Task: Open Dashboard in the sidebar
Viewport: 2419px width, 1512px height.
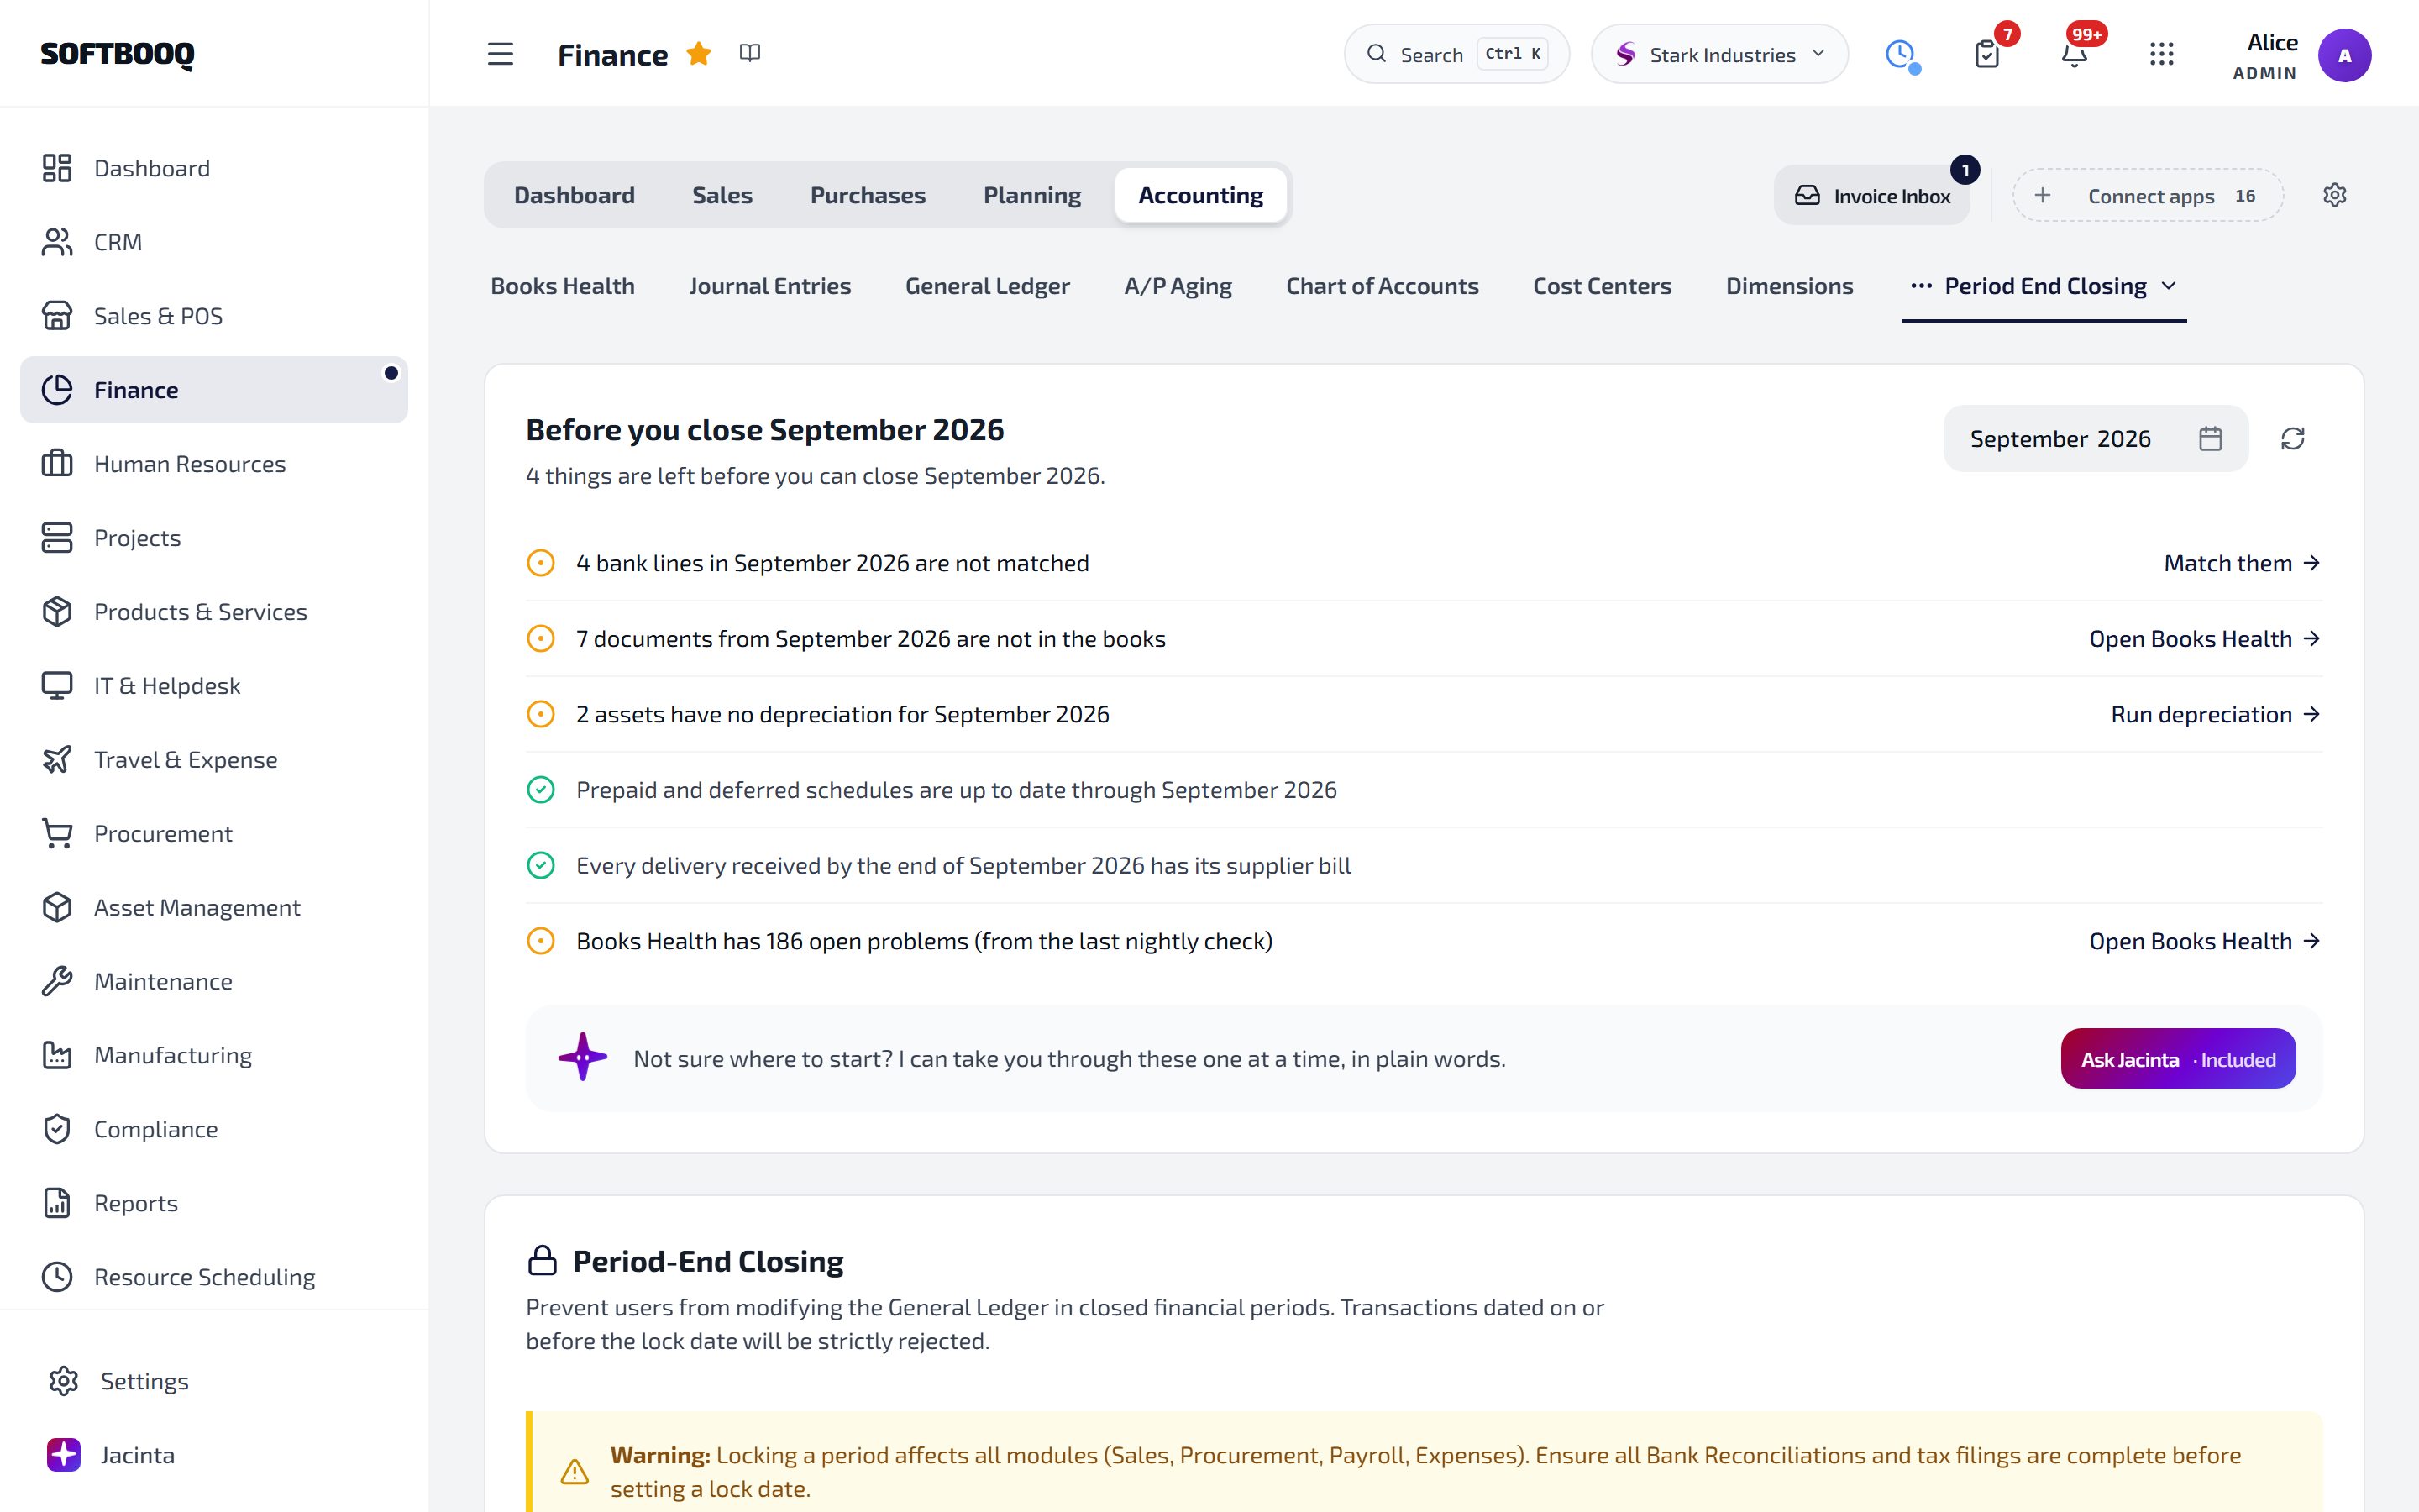Action: click(214, 168)
